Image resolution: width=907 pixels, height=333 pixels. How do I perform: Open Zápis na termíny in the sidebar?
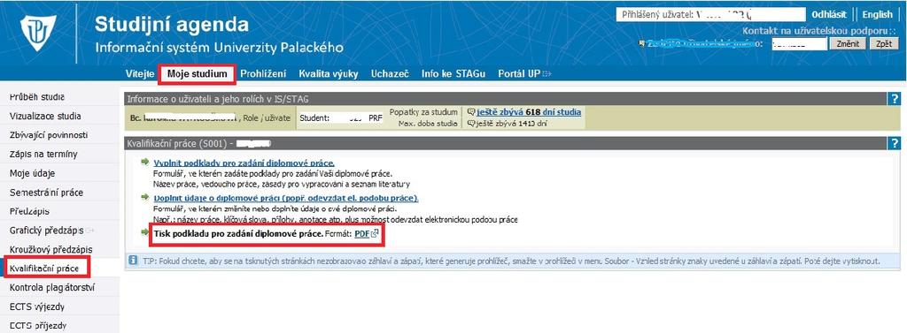[x=43, y=154]
